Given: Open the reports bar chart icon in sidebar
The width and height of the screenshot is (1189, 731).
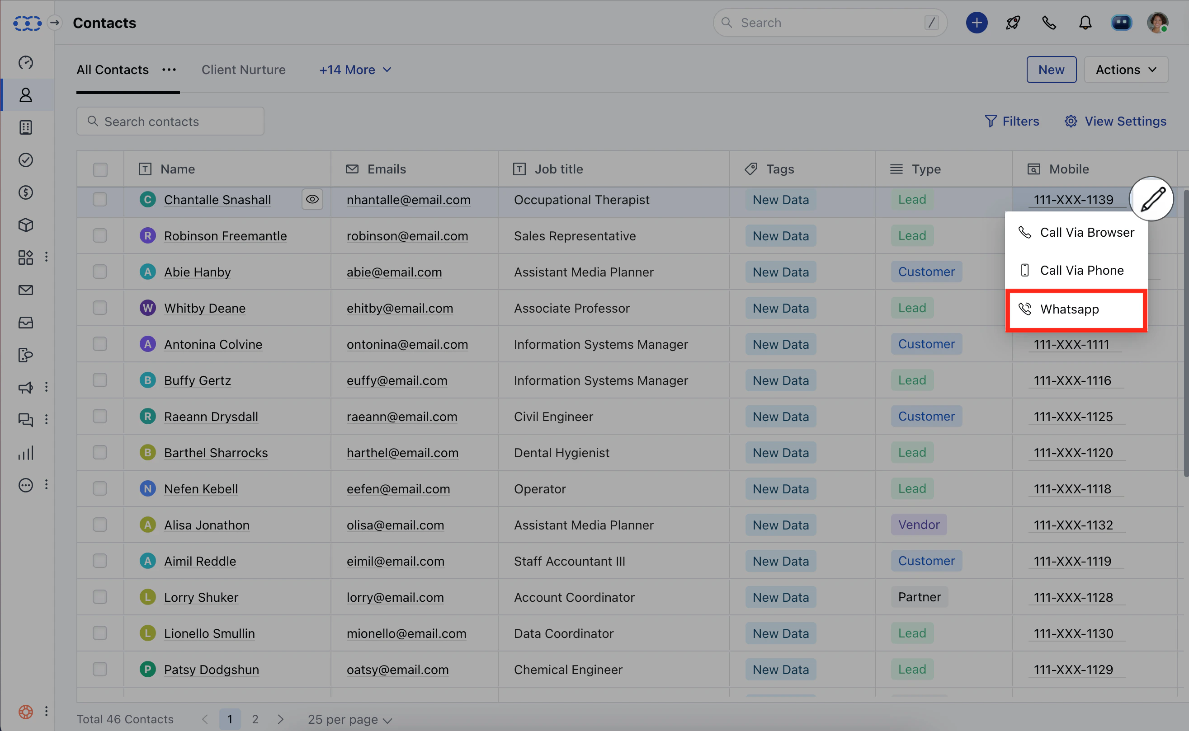Looking at the screenshot, I should point(26,453).
